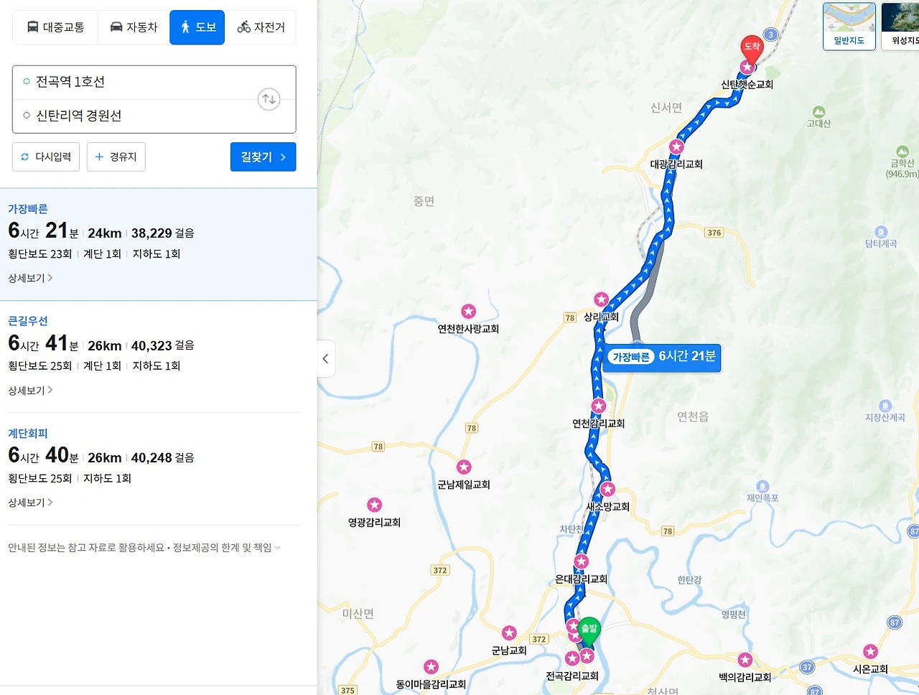Switch to 자전거 bicycle tab

tap(261, 27)
